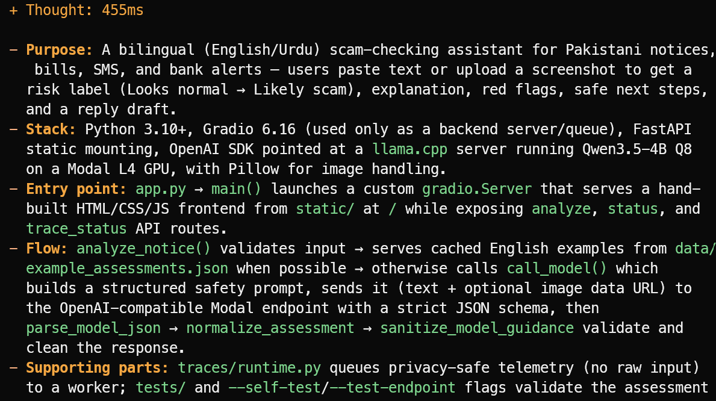Open example_assessments.json file reference
The image size is (716, 401).
pyautogui.click(x=127, y=268)
